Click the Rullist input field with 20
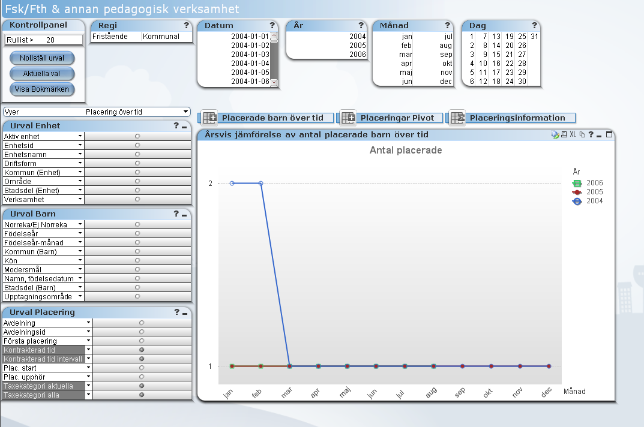644x427 pixels. click(x=44, y=40)
